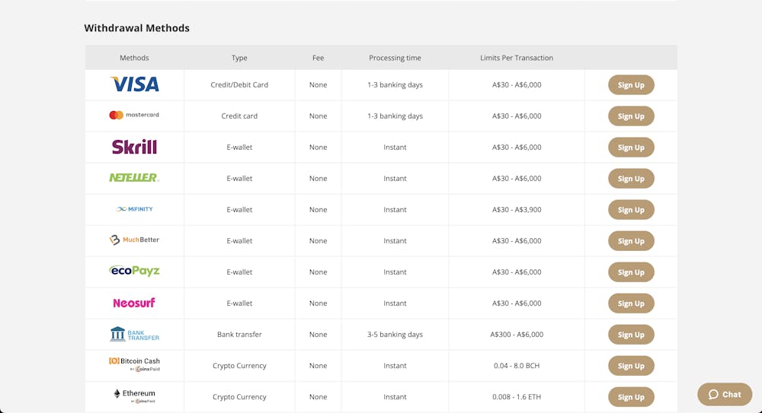The height and width of the screenshot is (413, 762).
Task: Click the Bank Transfer row's None fee
Action: pyautogui.click(x=318, y=335)
